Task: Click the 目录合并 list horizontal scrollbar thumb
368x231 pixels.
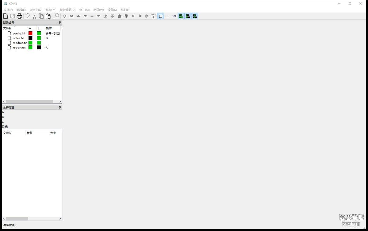Action: [29, 102]
